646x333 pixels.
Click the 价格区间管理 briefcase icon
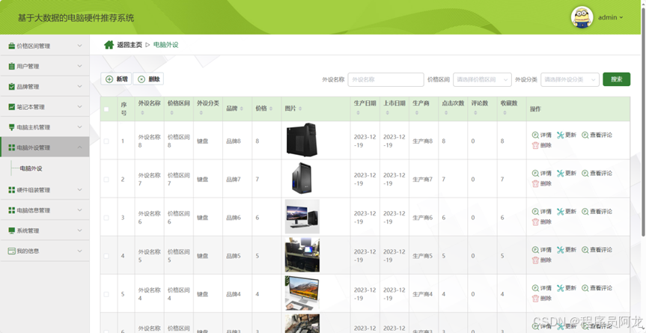click(x=11, y=46)
